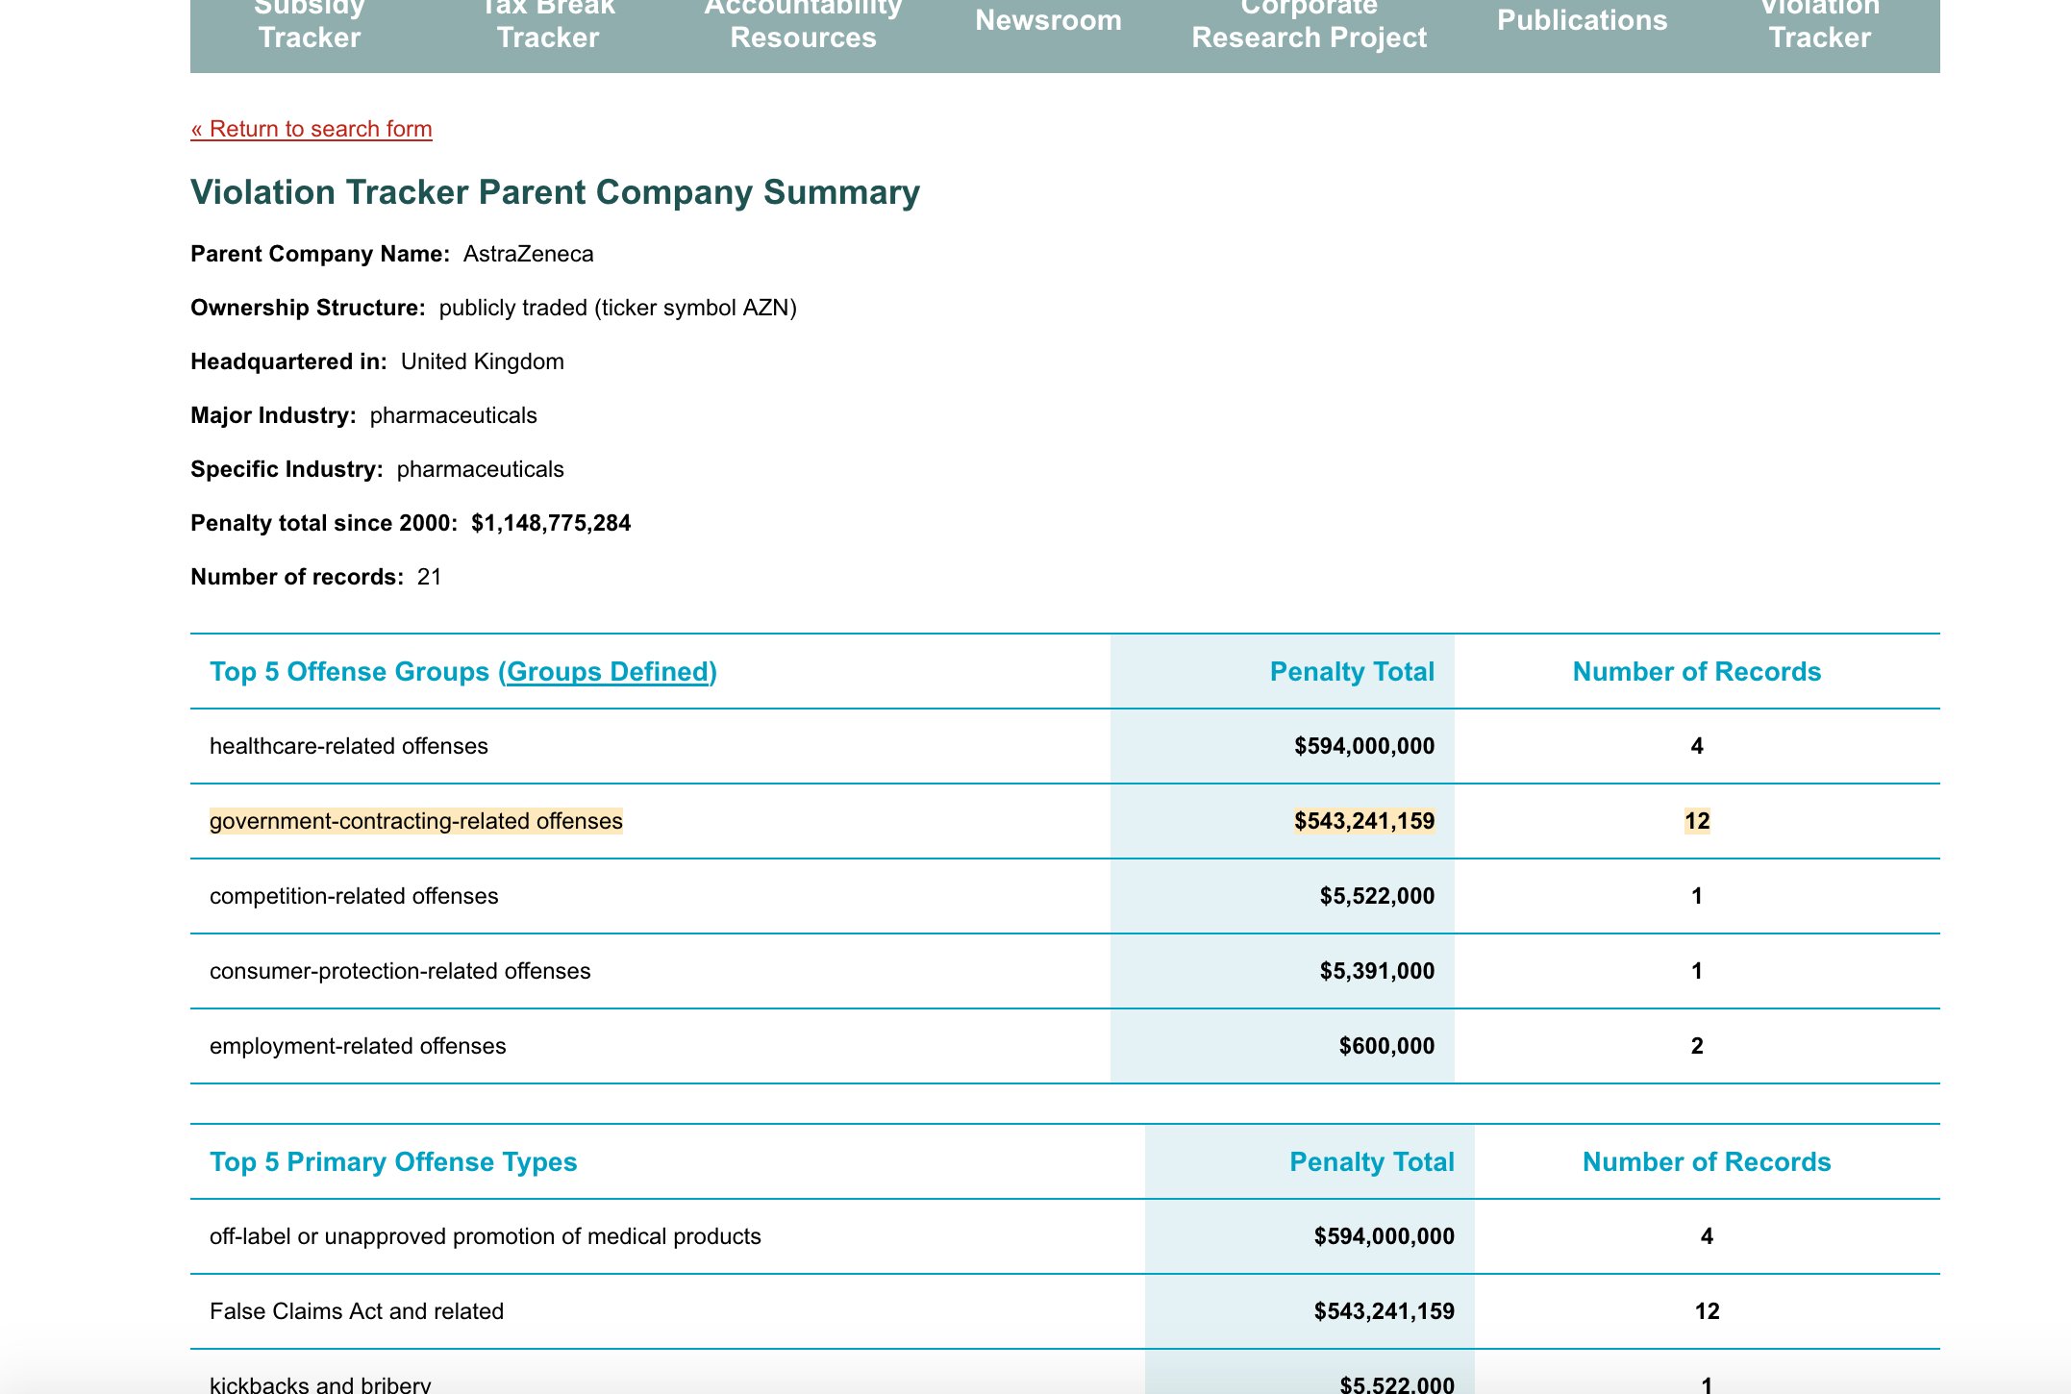This screenshot has height=1394, width=2071.
Task: Click the Violation Tracker Parent Company Summary heading
Action: [x=555, y=192]
